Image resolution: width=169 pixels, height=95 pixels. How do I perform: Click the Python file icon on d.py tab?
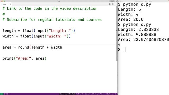click(x=2, y=4)
